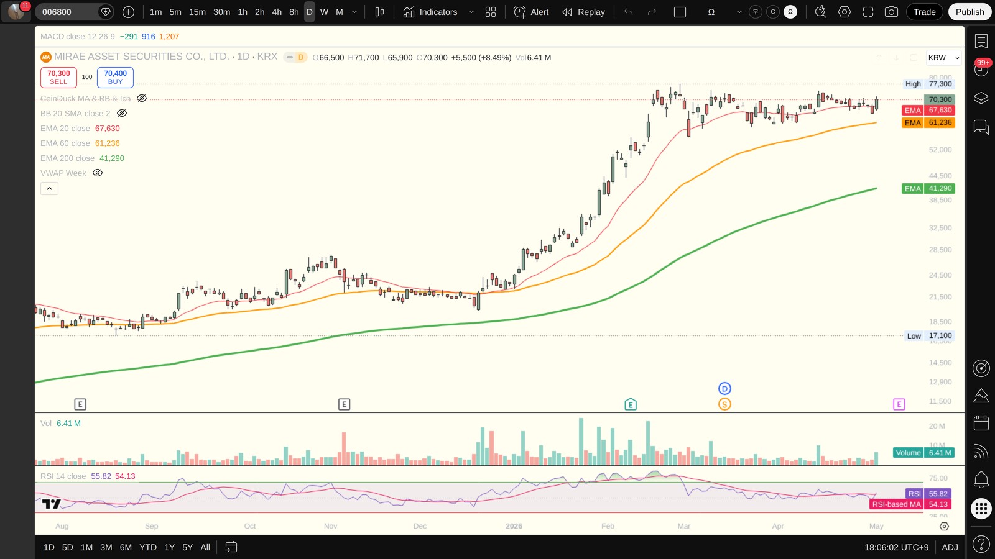Open the Indicators dialog
Screen dimensions: 995x559
430,12
